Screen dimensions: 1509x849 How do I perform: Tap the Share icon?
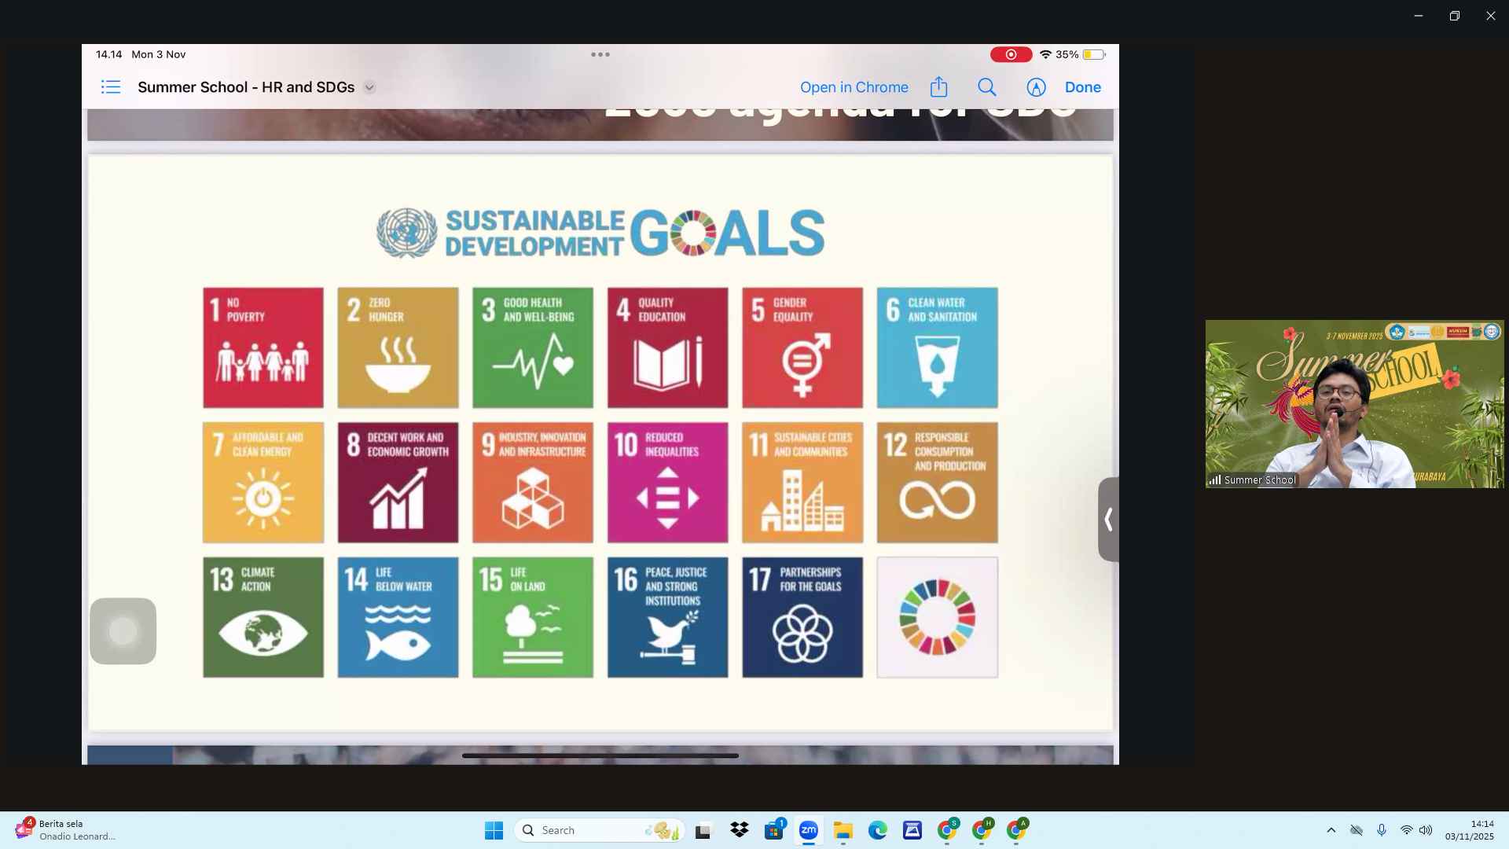938,87
